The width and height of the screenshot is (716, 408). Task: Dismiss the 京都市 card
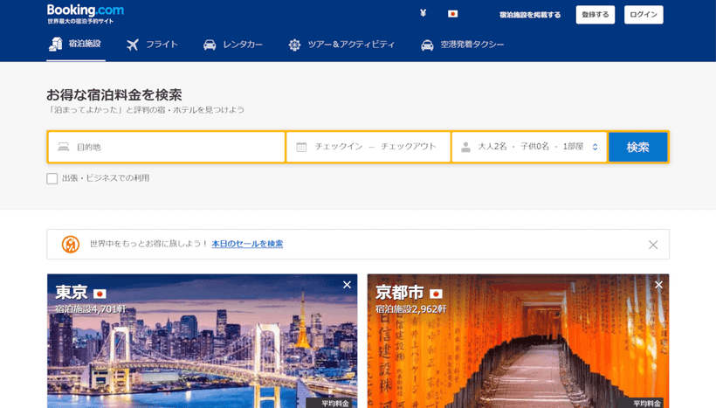658,285
